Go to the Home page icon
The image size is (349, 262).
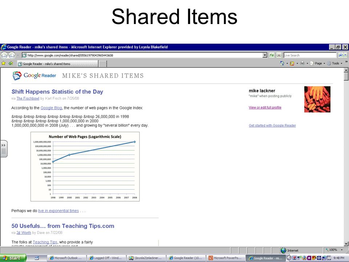[x=282, y=63]
